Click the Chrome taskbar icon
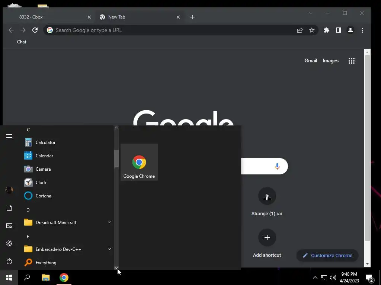The width and height of the screenshot is (381, 285). coord(64,278)
